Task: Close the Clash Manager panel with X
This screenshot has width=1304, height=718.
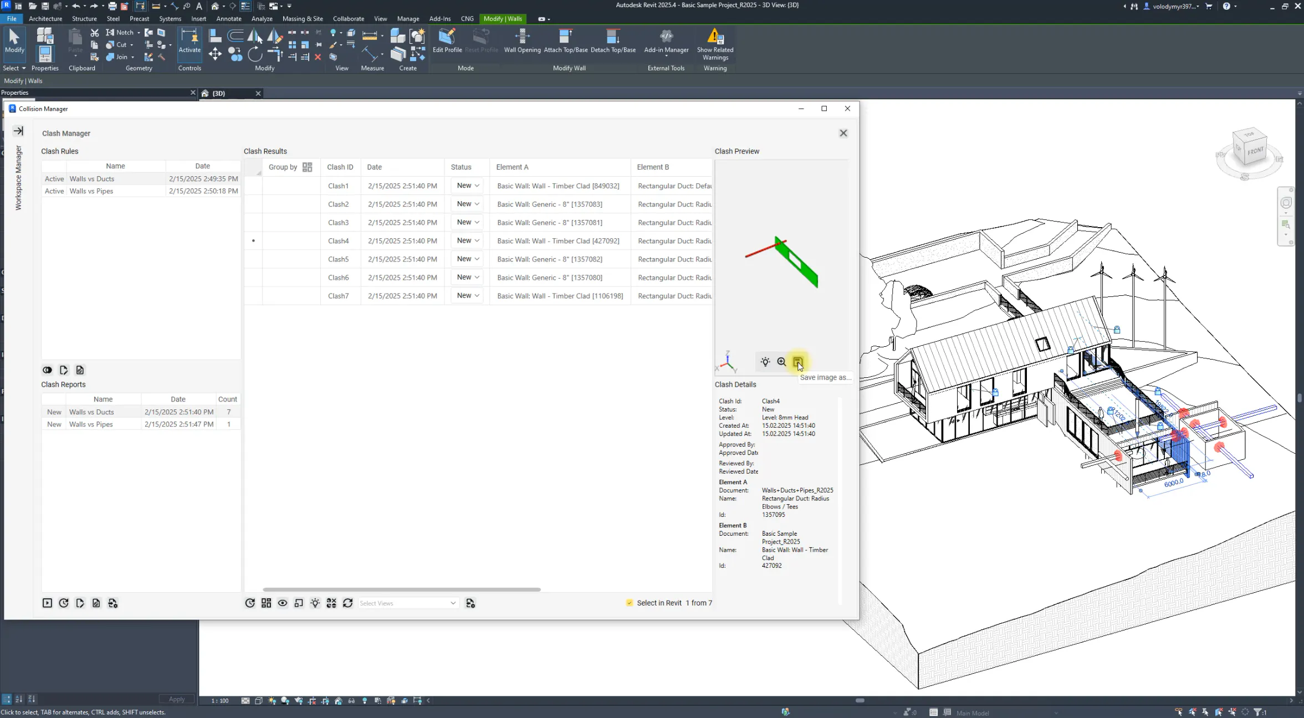Action: tap(843, 134)
